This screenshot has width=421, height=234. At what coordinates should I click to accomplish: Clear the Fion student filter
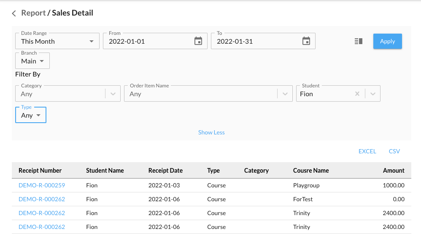[357, 94]
